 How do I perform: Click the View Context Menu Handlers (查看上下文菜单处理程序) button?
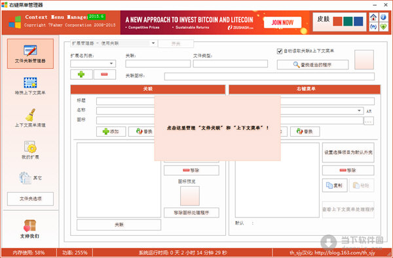348,210
